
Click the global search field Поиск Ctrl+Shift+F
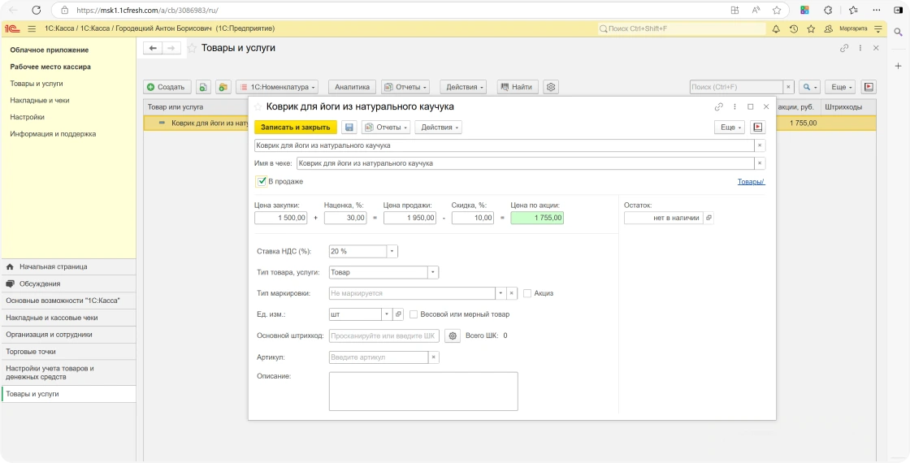[x=682, y=28]
